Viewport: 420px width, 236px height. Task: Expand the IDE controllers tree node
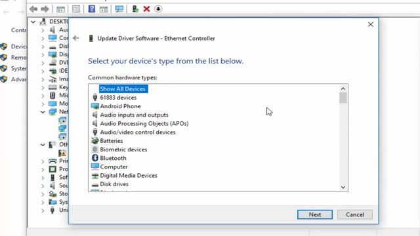pyautogui.click(x=43, y=71)
